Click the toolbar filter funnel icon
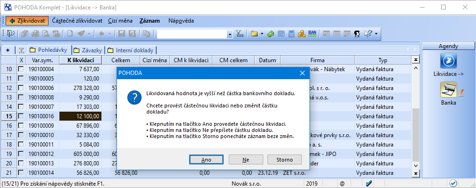The image size is (476, 188). point(240,34)
